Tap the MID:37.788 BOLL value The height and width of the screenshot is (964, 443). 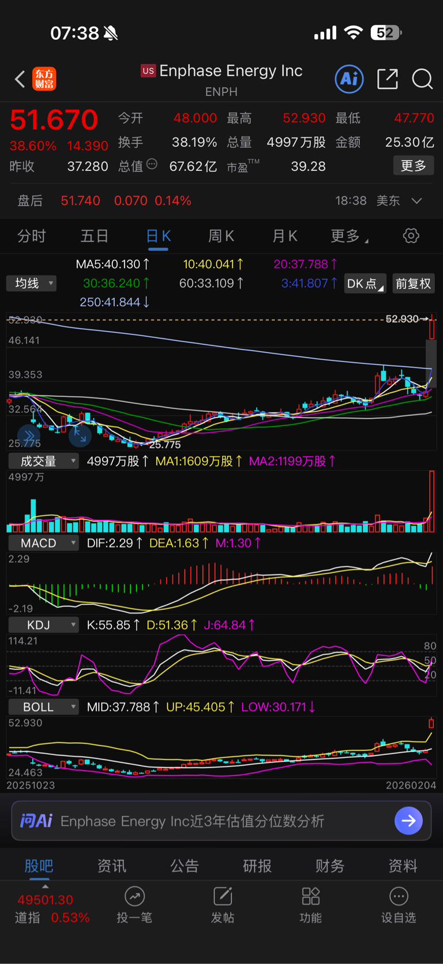point(123,707)
